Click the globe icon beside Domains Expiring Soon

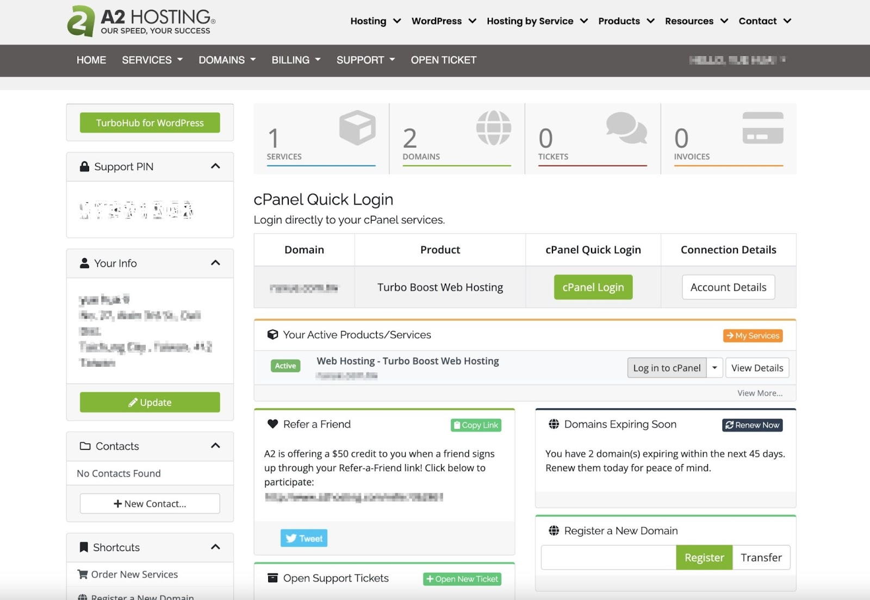[x=554, y=424]
